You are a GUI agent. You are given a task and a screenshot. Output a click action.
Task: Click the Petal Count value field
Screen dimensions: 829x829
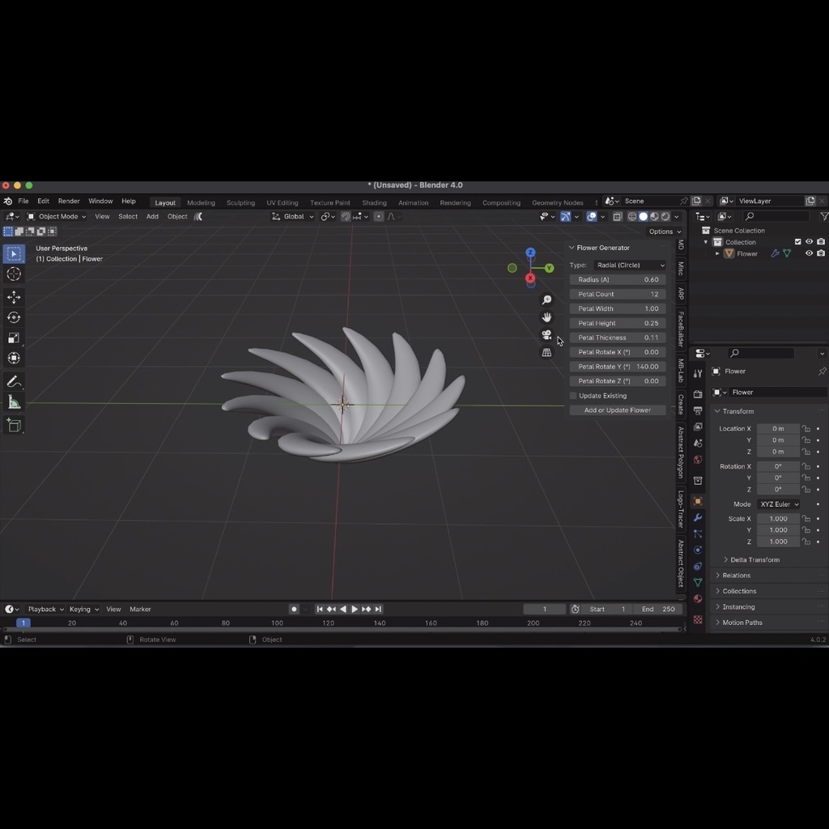point(618,293)
